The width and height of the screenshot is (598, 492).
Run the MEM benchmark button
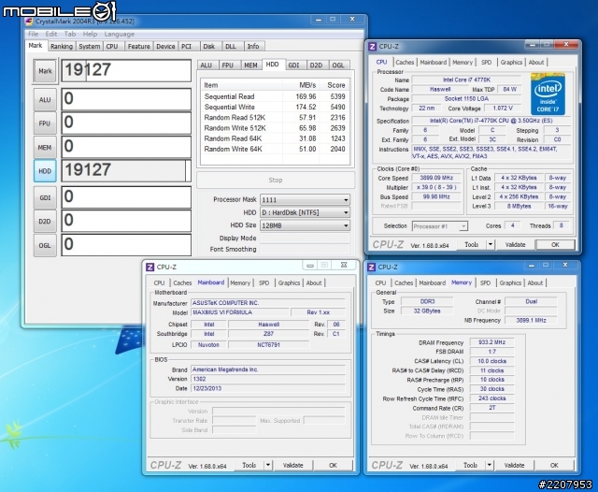coord(45,148)
